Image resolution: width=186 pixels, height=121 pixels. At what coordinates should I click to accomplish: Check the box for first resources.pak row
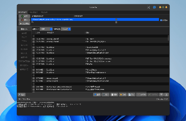coord(33,78)
